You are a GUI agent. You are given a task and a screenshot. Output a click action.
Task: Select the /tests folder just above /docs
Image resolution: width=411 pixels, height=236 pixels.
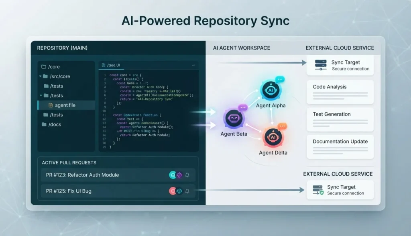click(x=66, y=115)
